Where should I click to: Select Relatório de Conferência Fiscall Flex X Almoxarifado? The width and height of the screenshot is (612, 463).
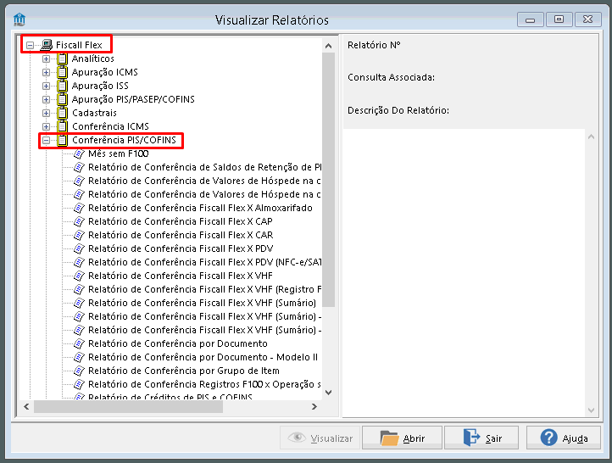tap(200, 208)
